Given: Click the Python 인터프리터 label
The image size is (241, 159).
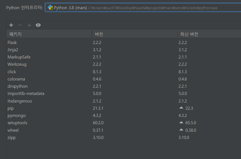Looking at the screenshot, I should (x=25, y=8).
